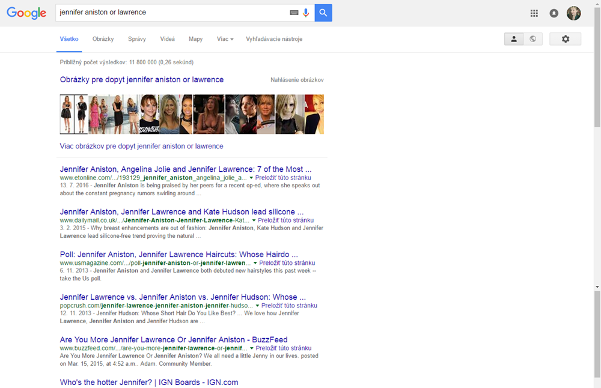Click Preložiť túto stránku for buzzfeed result
Image resolution: width=601 pixels, height=388 pixels.
tap(284, 348)
